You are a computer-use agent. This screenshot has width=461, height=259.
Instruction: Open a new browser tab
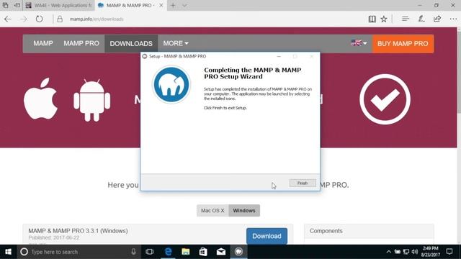[x=173, y=5]
